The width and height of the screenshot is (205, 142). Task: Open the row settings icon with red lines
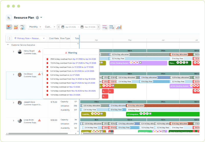click(x=105, y=27)
